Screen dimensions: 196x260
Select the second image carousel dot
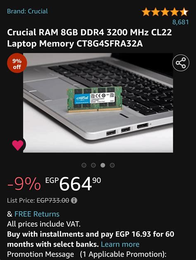(93, 165)
